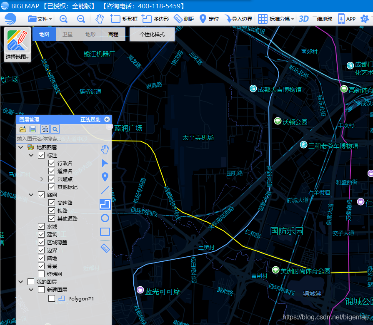Uncheck the 标注 checkbox
Screen dimensions: 373x325
[x=41, y=155]
